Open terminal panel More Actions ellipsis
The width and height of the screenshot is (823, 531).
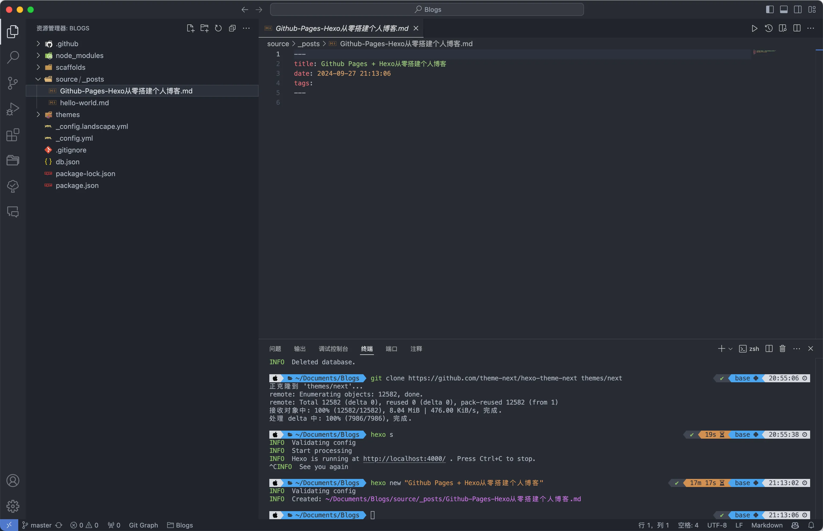click(796, 349)
